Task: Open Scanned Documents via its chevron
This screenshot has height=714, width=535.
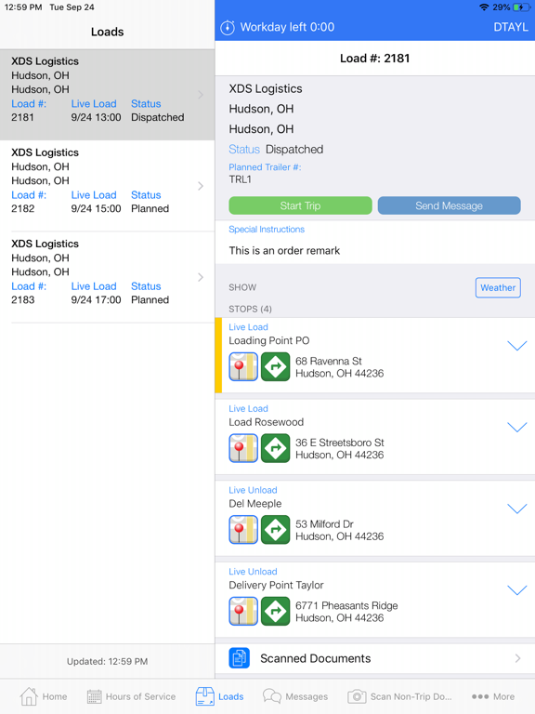Action: pos(517,658)
